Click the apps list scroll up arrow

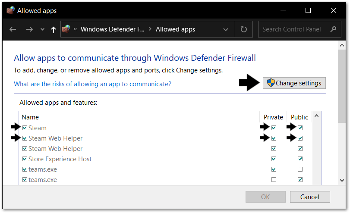[x=316, y=116]
